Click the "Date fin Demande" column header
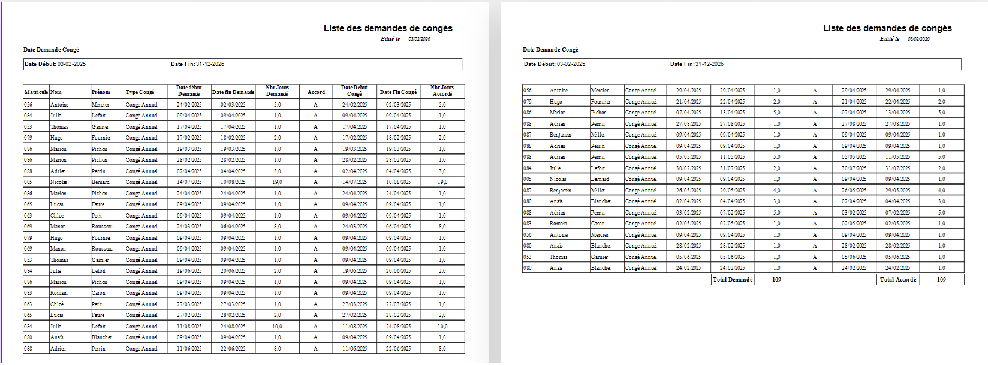The width and height of the screenshot is (988, 365). tap(233, 92)
